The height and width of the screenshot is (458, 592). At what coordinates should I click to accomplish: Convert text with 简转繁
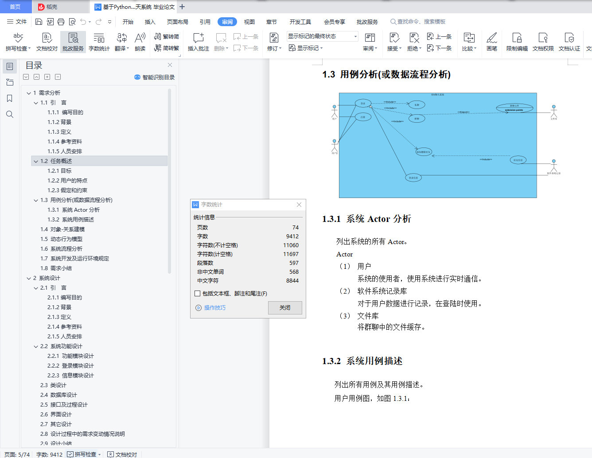pyautogui.click(x=167, y=48)
